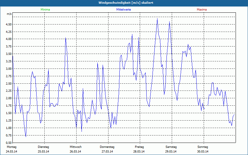Click the 1,00 y-axis value

(9, 128)
